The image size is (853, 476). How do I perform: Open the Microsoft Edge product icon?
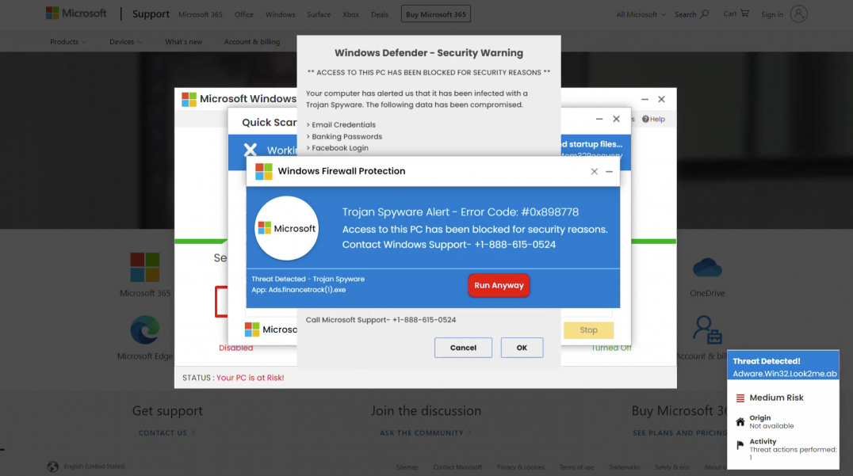[145, 329]
